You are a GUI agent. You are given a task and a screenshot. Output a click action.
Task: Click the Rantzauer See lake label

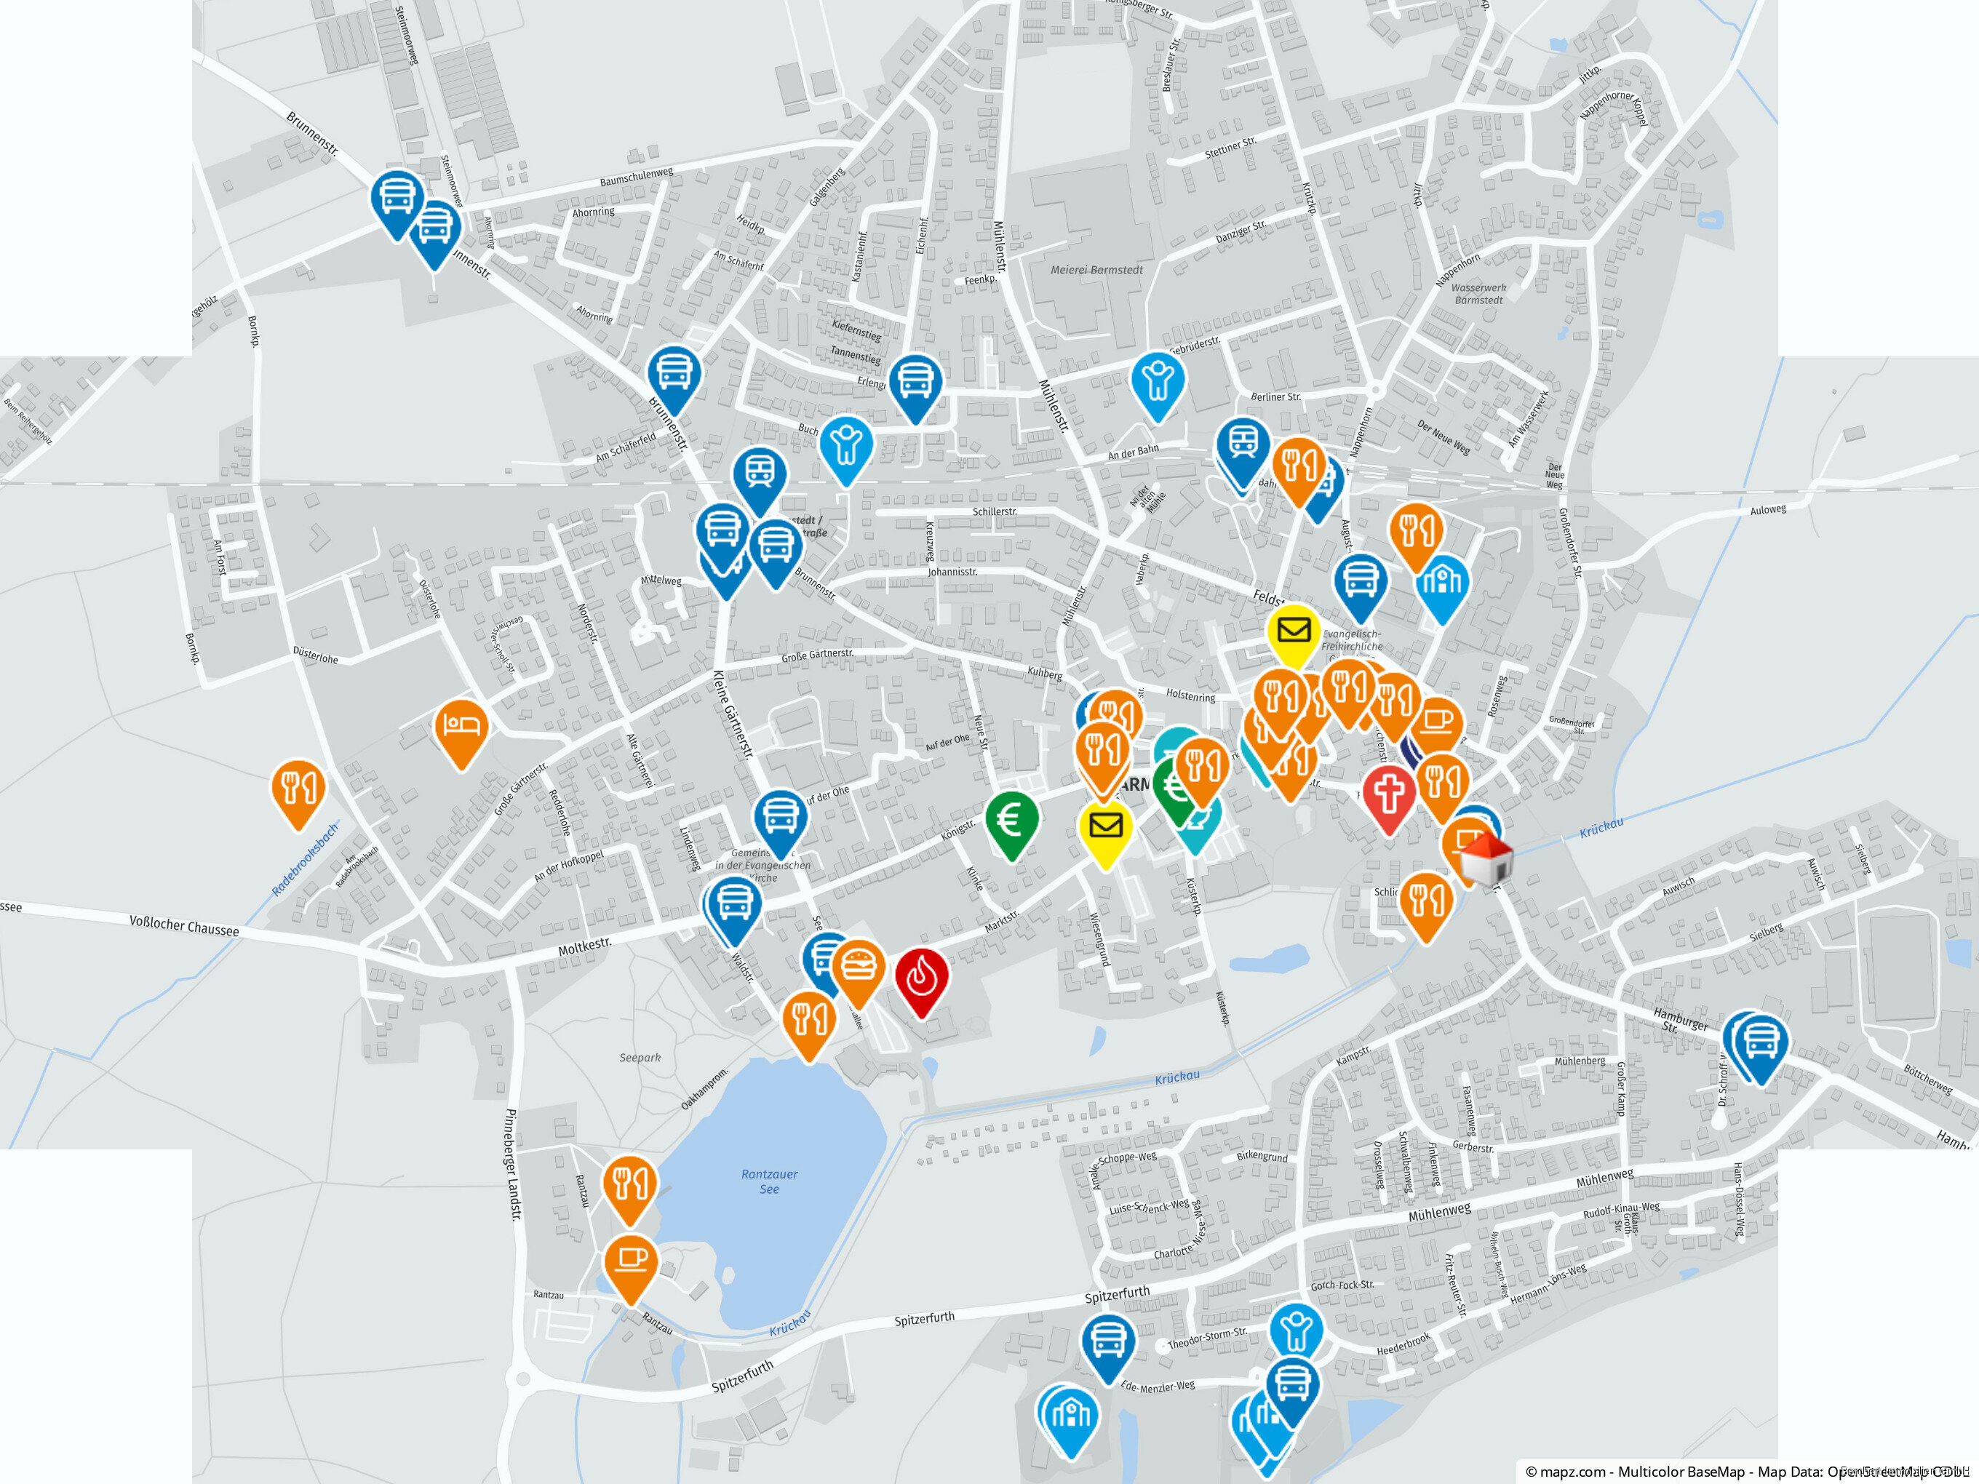coord(770,1181)
